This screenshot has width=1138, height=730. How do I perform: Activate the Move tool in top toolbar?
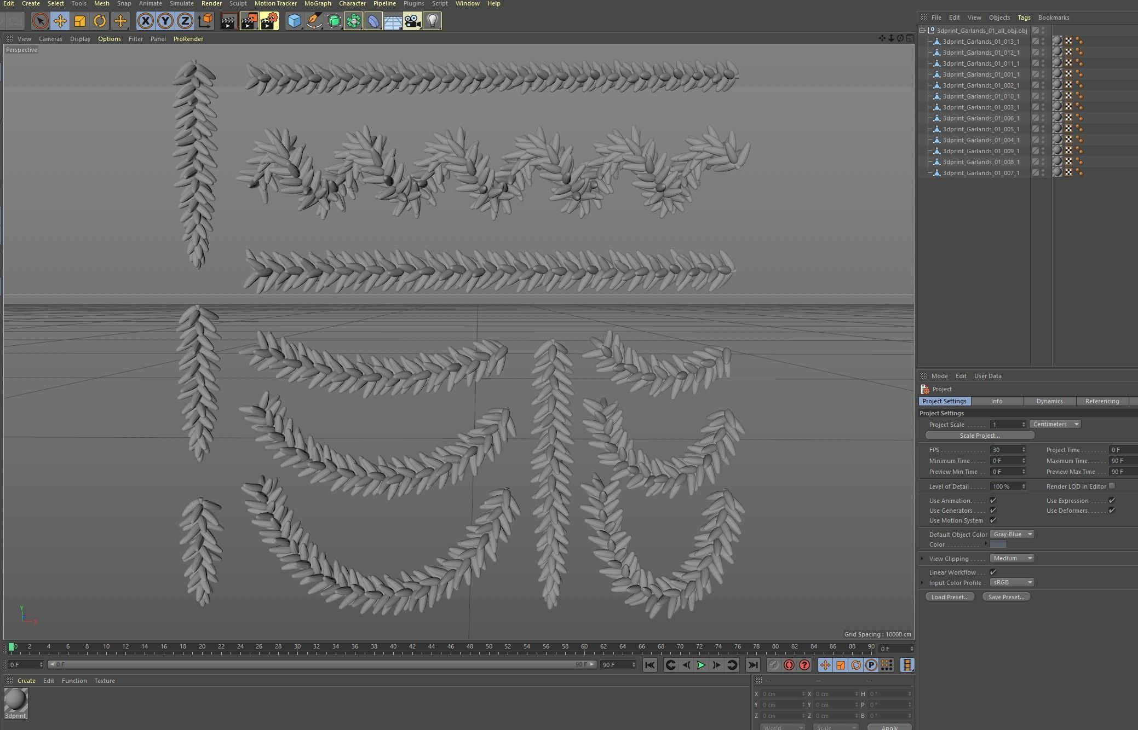[60, 21]
